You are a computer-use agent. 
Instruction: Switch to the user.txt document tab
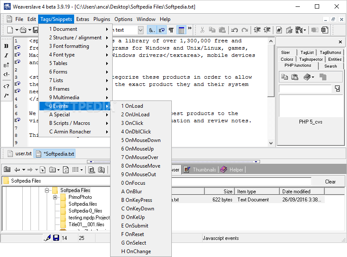(x=19, y=154)
